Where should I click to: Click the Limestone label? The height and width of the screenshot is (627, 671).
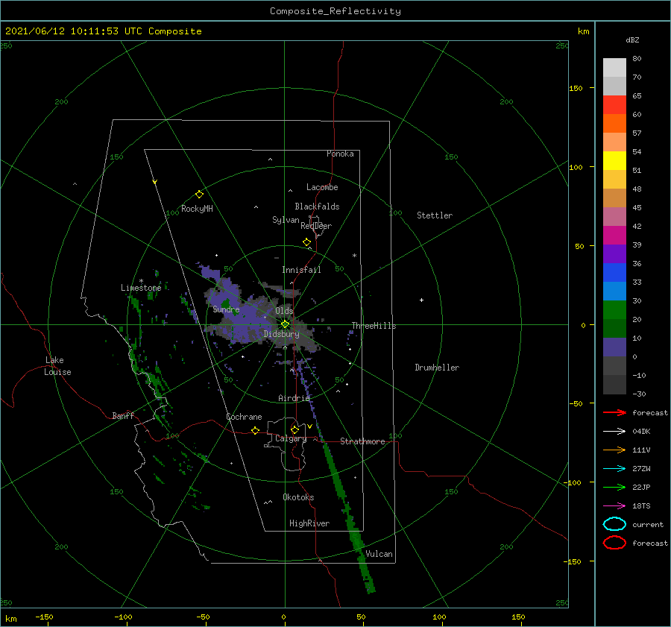[141, 288]
